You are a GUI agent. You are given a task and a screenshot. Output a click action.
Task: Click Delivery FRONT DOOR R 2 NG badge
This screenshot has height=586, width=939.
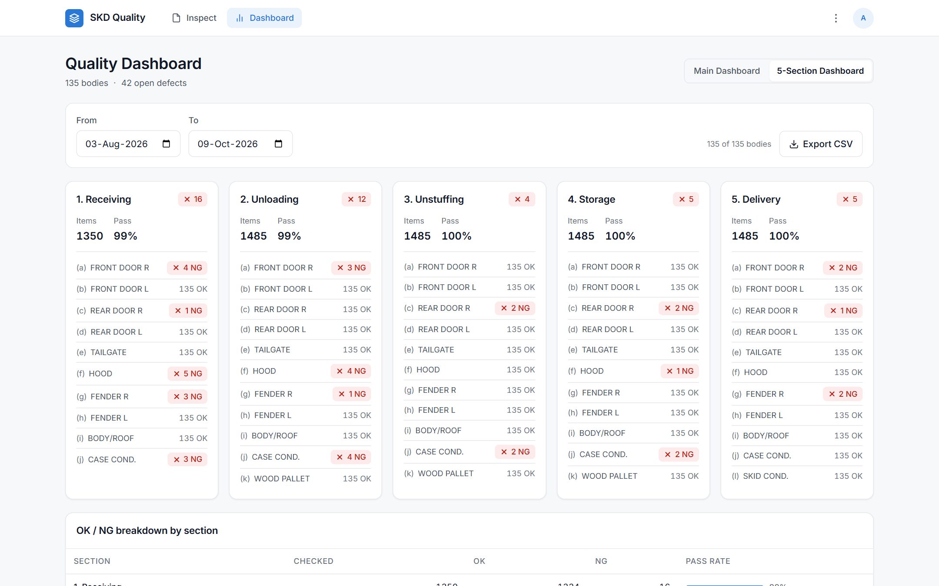click(x=843, y=268)
